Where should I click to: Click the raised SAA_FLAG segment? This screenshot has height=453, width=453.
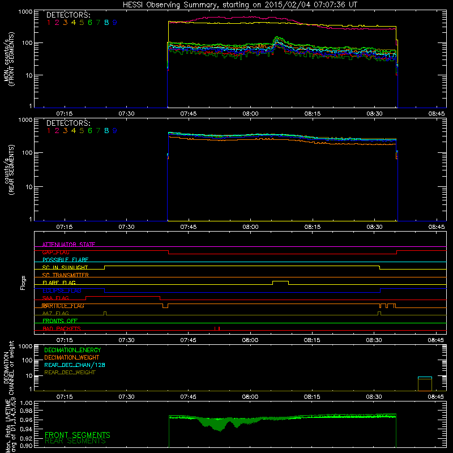pos(123,298)
